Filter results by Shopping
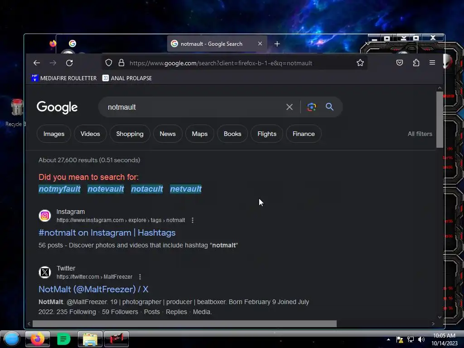This screenshot has width=464, height=348. (130, 134)
